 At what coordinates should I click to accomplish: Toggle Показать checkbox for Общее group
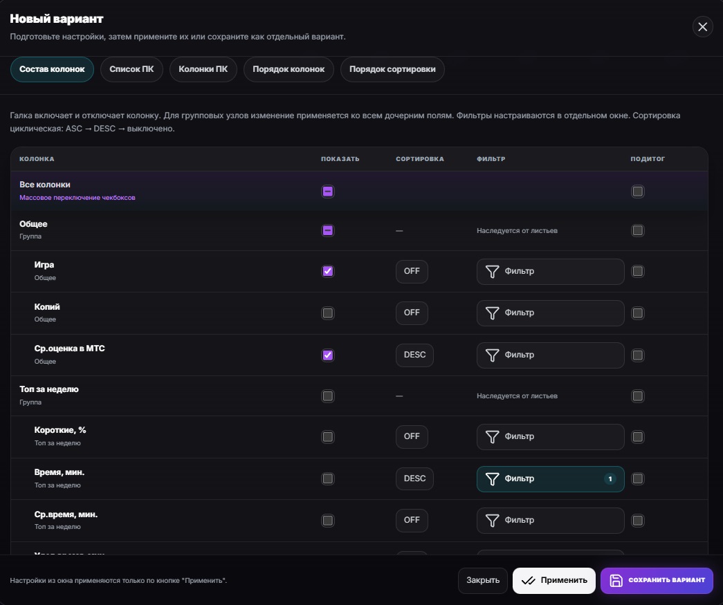coord(328,230)
